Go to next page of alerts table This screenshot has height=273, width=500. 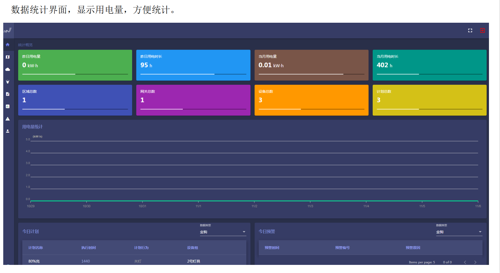click(x=475, y=262)
